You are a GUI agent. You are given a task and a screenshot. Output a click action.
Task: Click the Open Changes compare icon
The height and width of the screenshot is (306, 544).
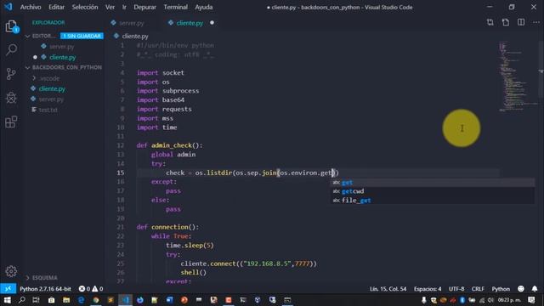490,23
